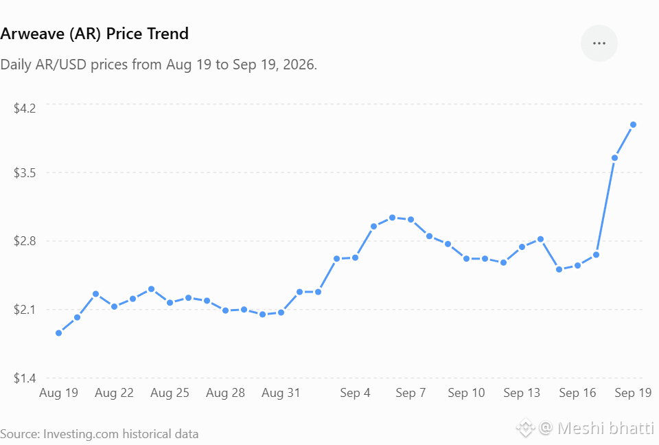Click the Aug 28 x-axis label
Image resolution: width=659 pixels, height=445 pixels.
[225, 393]
